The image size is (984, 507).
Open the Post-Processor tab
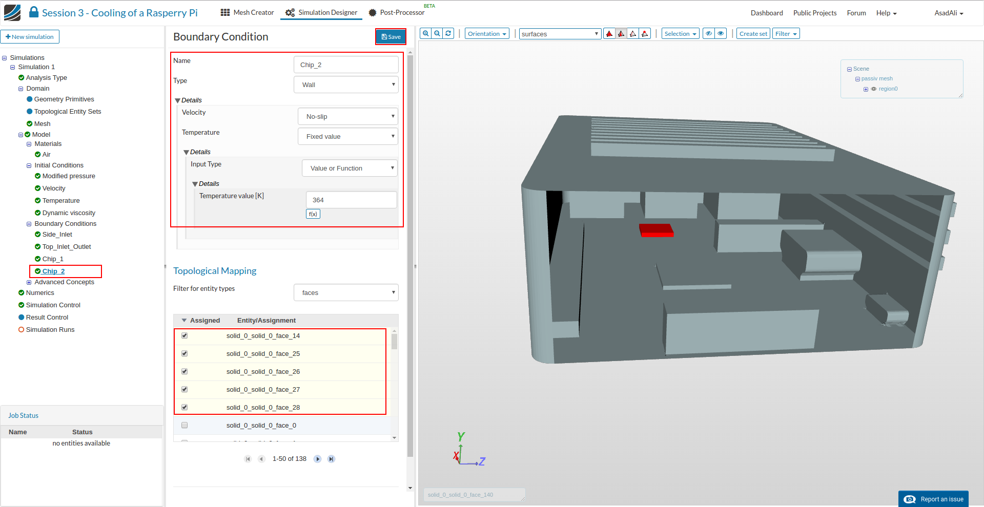(x=396, y=13)
